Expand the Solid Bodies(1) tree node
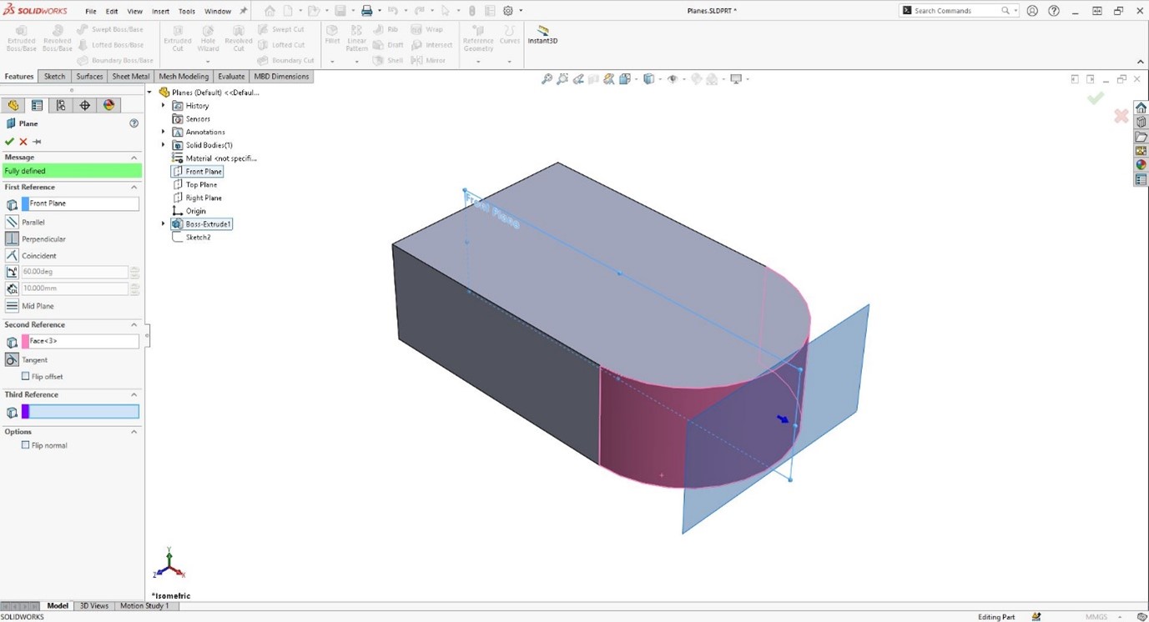 pos(164,145)
